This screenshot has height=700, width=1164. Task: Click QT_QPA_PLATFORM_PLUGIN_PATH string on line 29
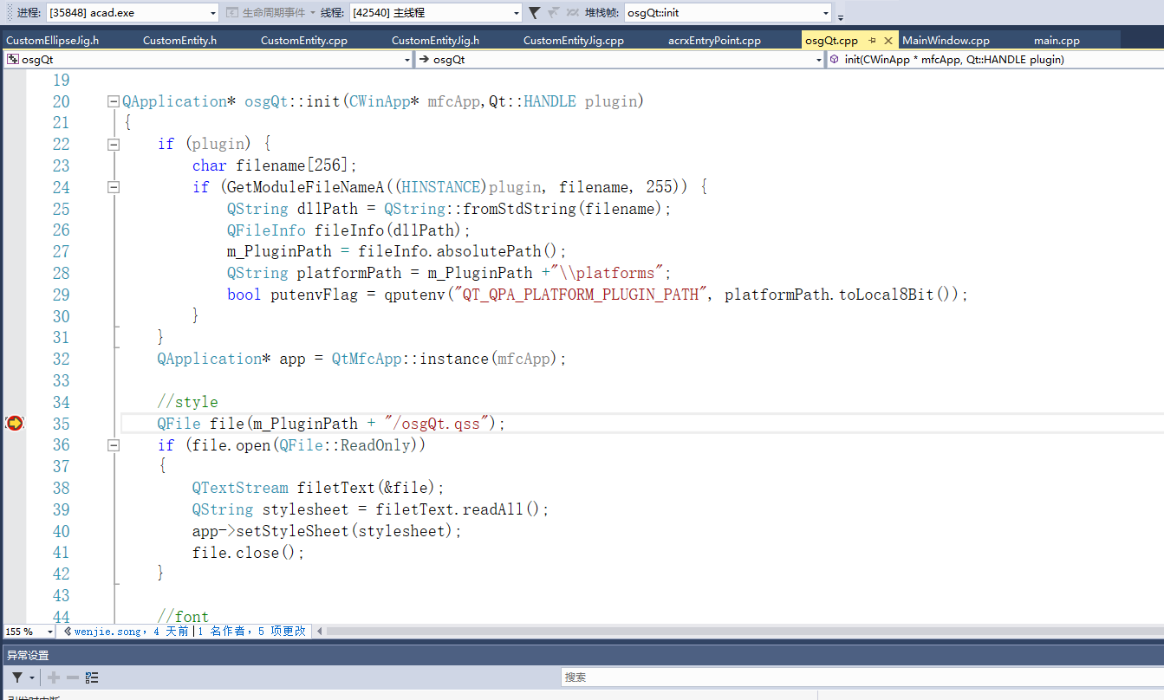tap(581, 295)
